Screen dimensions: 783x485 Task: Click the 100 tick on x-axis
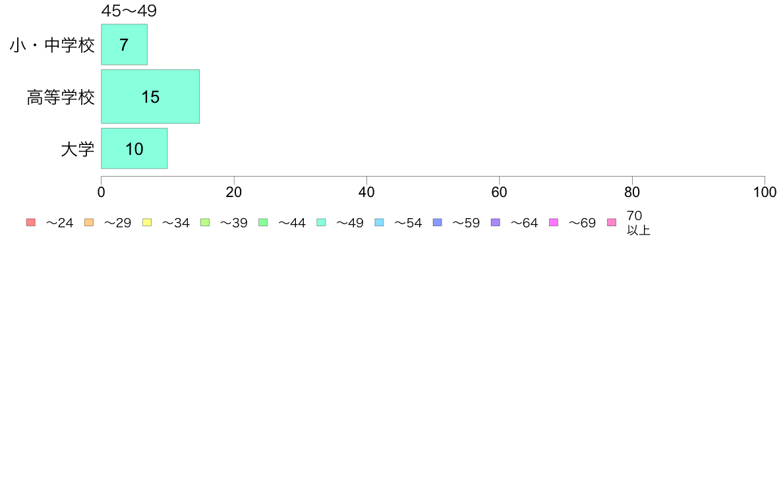(765, 192)
